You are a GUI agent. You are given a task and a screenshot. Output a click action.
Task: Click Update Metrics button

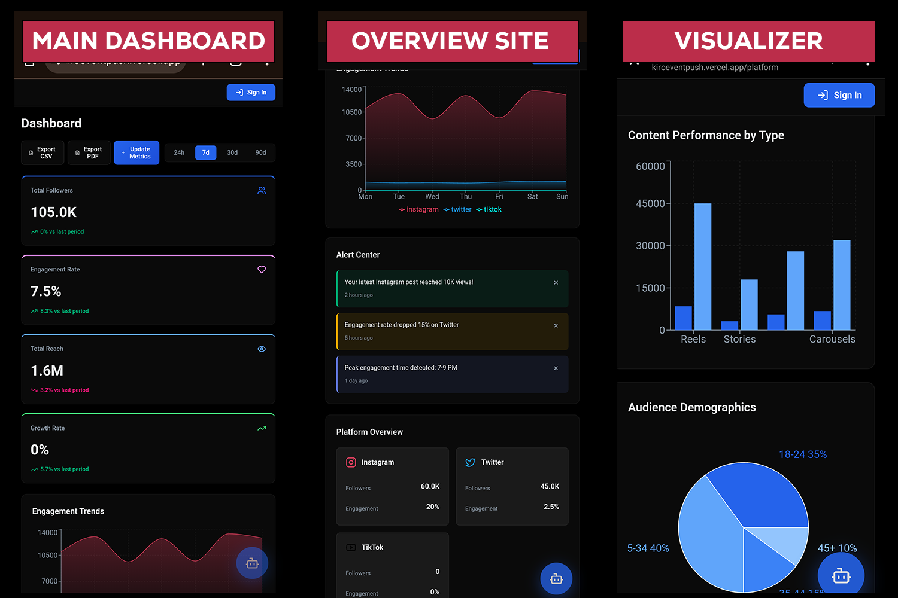pyautogui.click(x=136, y=152)
